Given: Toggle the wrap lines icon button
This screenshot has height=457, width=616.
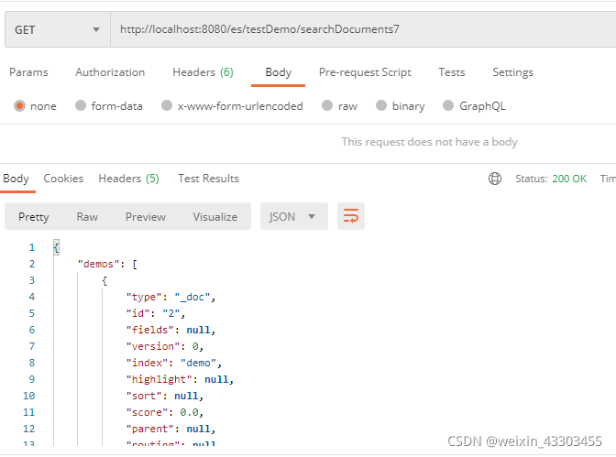Looking at the screenshot, I should [351, 216].
